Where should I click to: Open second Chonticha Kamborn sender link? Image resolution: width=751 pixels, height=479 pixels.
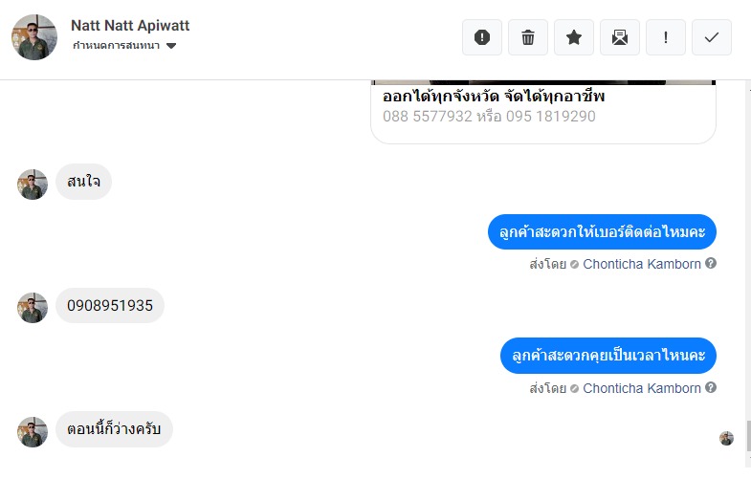point(641,388)
